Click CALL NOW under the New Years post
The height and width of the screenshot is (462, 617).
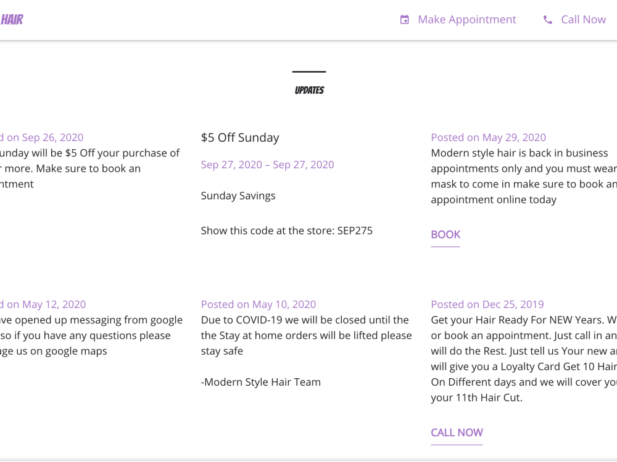point(457,432)
